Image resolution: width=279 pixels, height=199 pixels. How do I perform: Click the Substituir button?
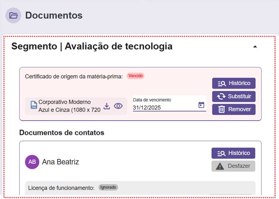(234, 97)
